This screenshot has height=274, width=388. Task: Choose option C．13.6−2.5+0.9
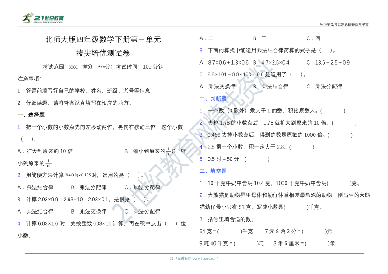328,63
